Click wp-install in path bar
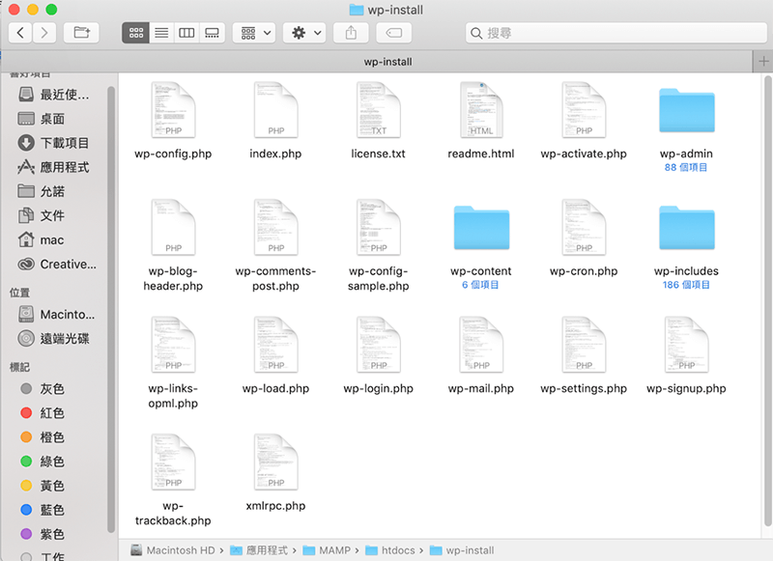This screenshot has width=773, height=561. click(x=462, y=550)
